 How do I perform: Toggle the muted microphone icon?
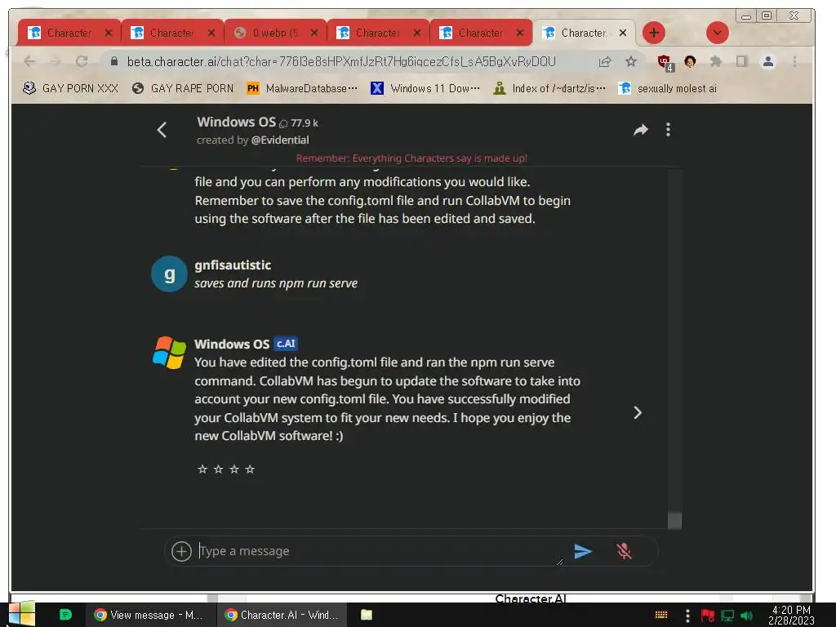click(624, 551)
